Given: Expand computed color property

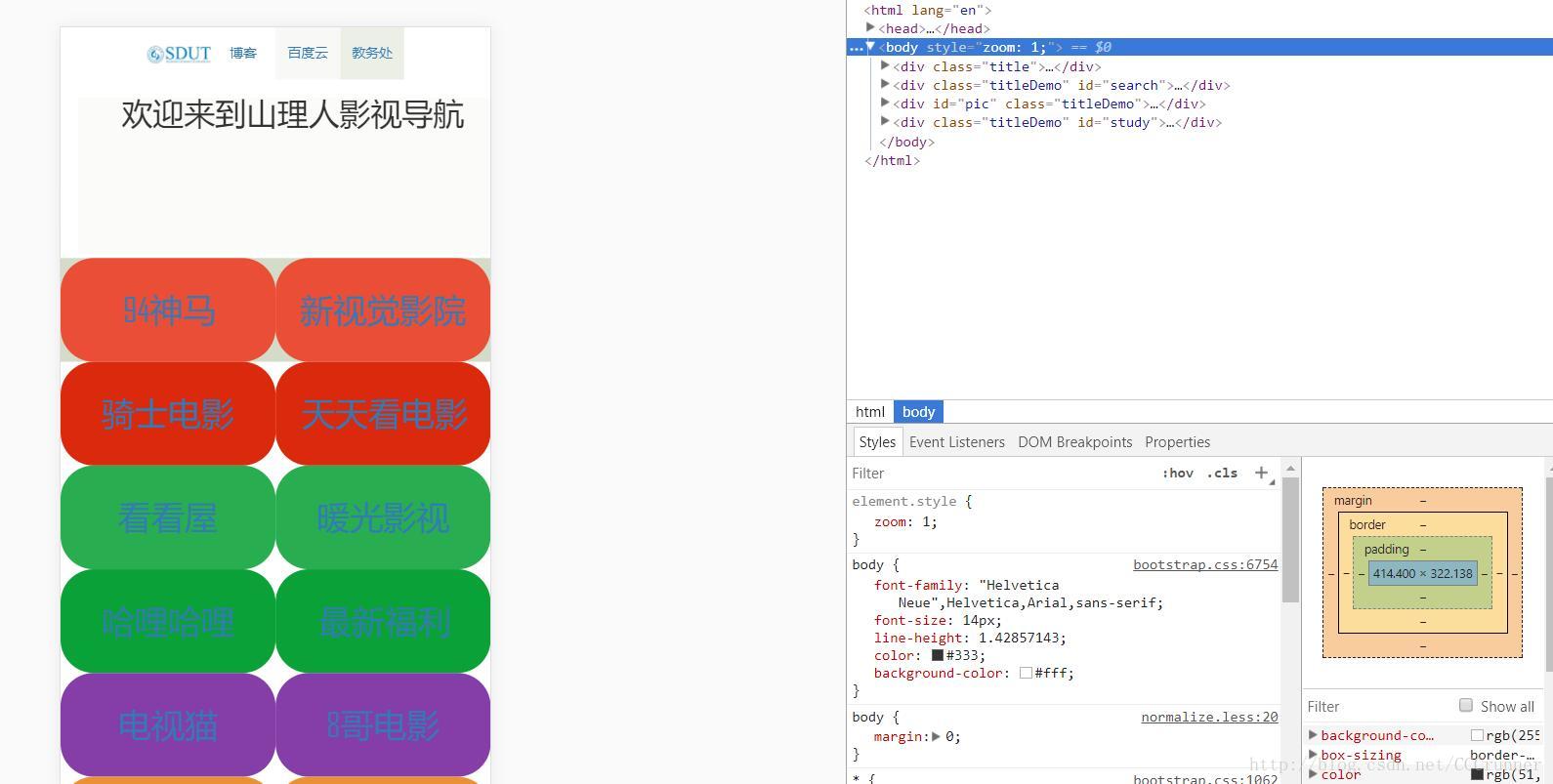Looking at the screenshot, I should pyautogui.click(x=1313, y=773).
